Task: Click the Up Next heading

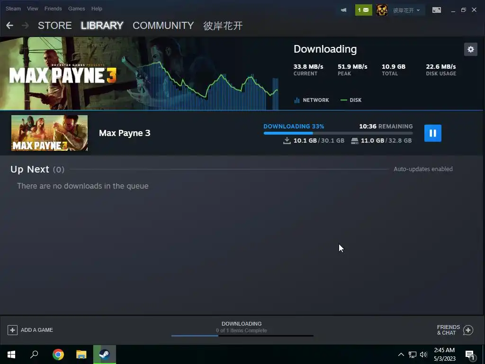Action: 30,169
